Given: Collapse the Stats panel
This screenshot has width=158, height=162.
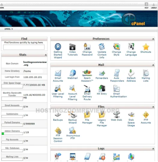Looking at the screenshot, I should coord(46,55).
